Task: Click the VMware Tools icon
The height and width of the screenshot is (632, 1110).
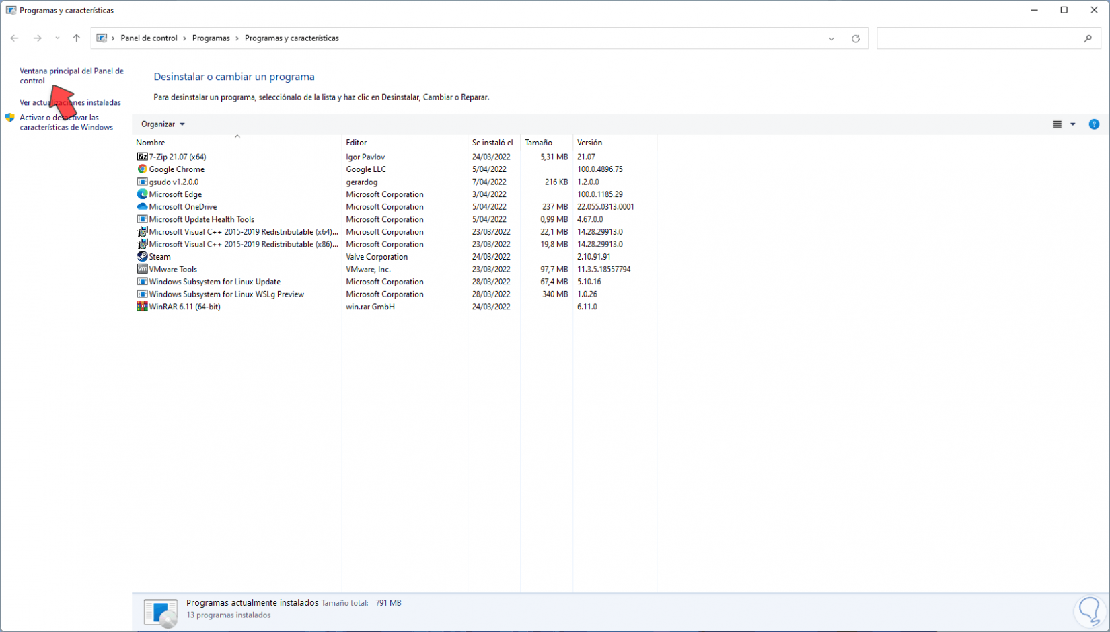Action: [142, 269]
